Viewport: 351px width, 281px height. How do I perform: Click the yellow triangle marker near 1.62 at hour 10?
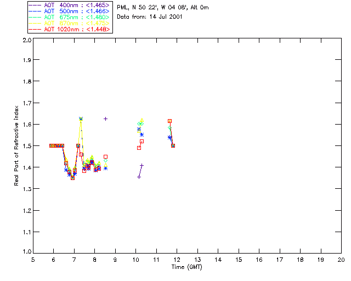point(141,120)
